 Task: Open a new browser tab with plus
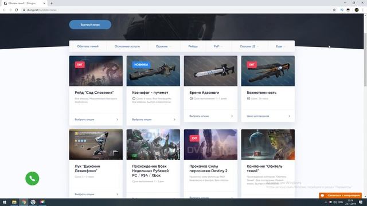[52, 3]
